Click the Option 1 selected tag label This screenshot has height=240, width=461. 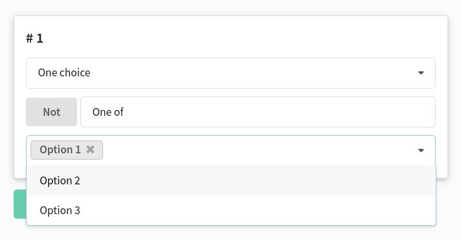[x=60, y=149]
